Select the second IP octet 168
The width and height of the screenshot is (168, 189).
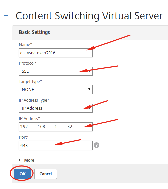(x=41, y=127)
